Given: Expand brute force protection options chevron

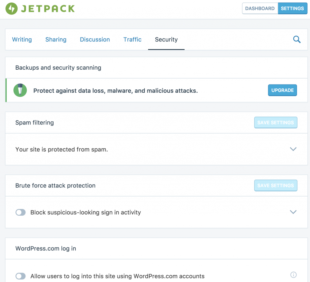Looking at the screenshot, I should (x=293, y=212).
